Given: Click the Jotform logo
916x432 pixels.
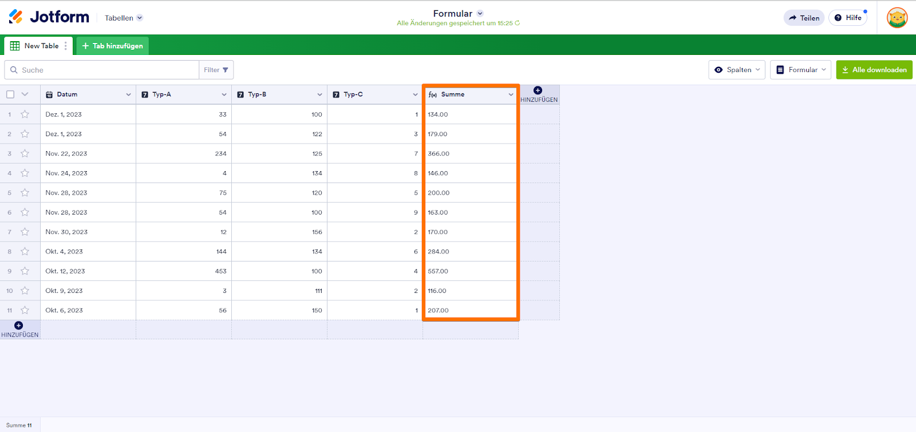Looking at the screenshot, I should (x=49, y=17).
